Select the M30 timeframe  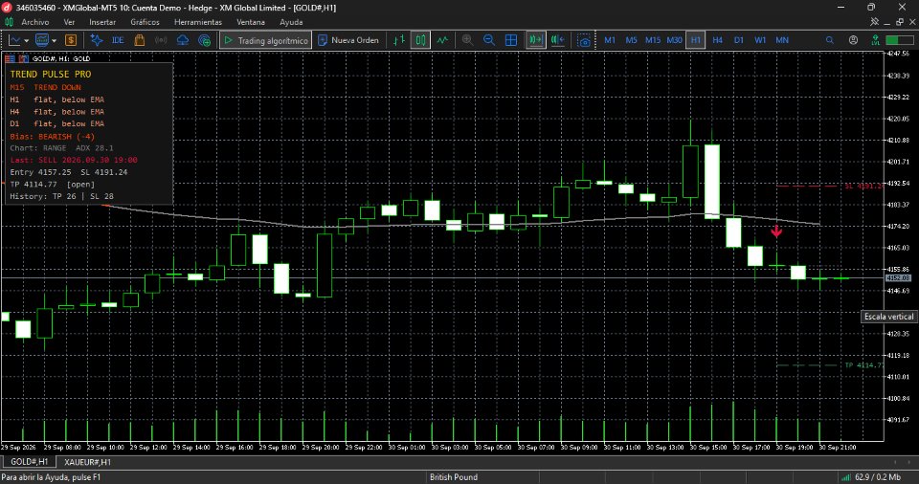(675, 40)
